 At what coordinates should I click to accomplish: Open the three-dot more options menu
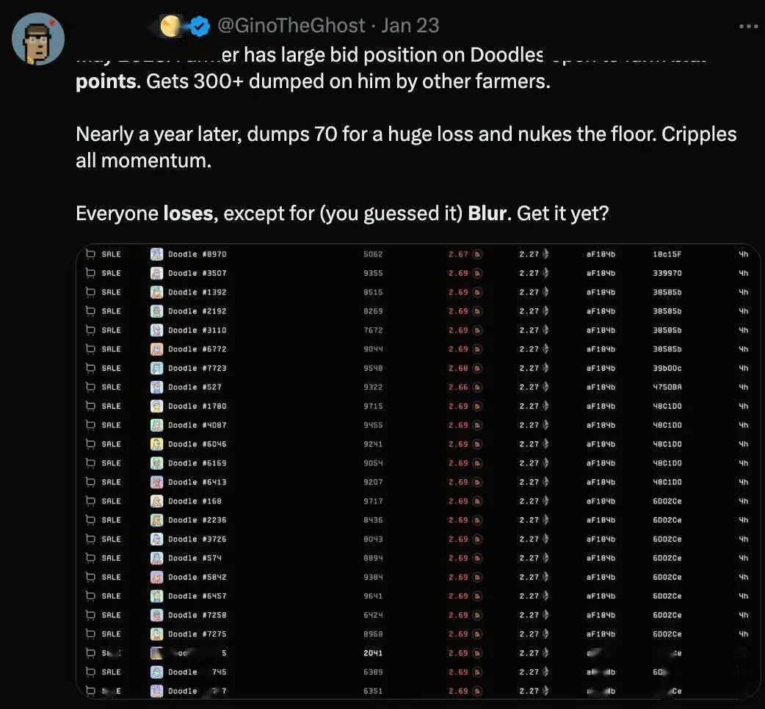(x=748, y=26)
